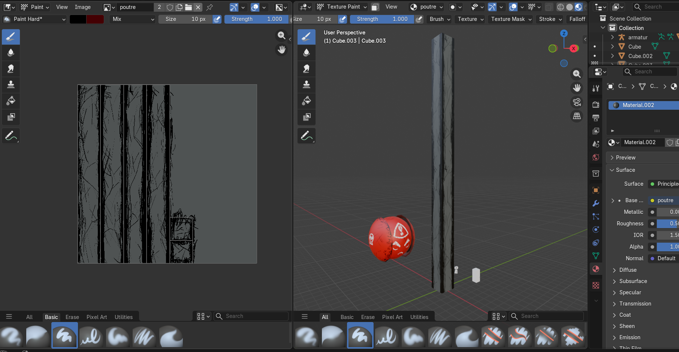Activate the Annotate tool in 3D viewport
This screenshot has height=352, width=679.
(306, 136)
